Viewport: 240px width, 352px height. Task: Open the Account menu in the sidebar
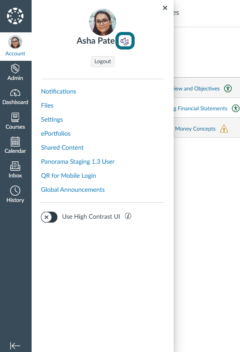click(x=15, y=46)
